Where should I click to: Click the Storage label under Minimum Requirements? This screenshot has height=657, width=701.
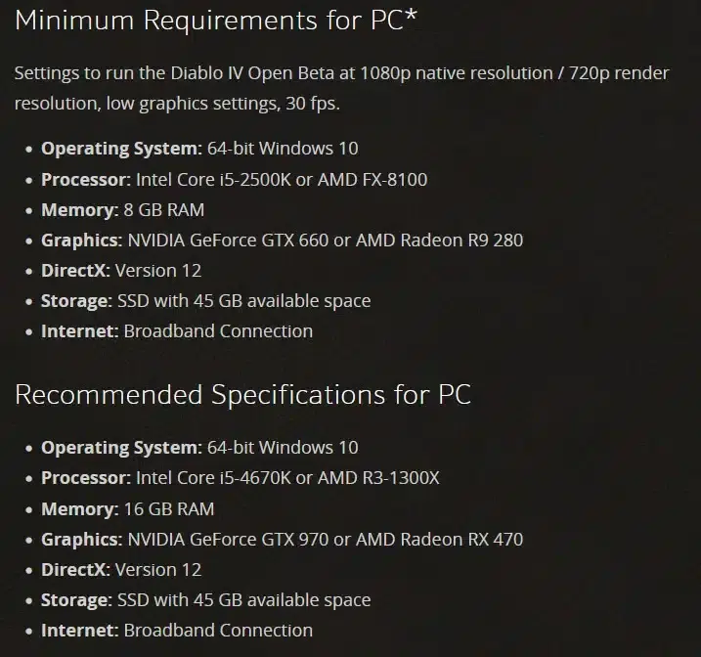coord(76,300)
